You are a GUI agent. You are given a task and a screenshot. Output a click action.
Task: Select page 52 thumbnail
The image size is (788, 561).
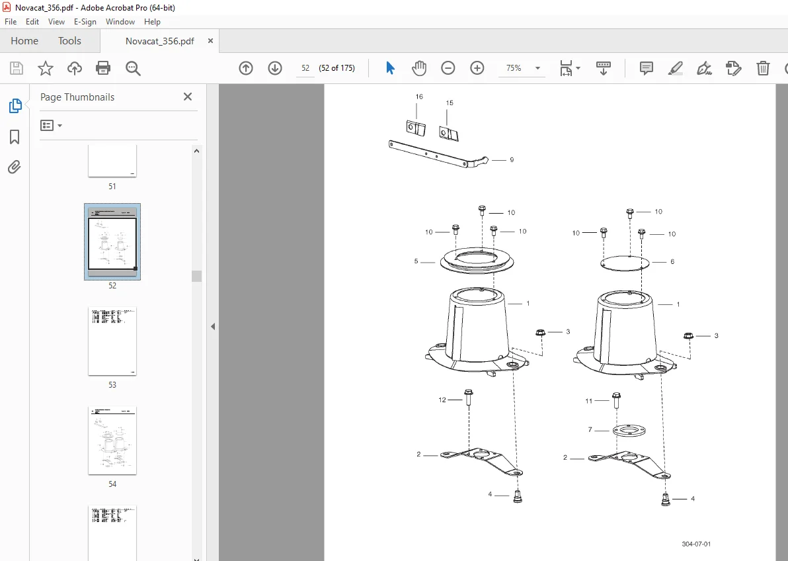point(112,241)
